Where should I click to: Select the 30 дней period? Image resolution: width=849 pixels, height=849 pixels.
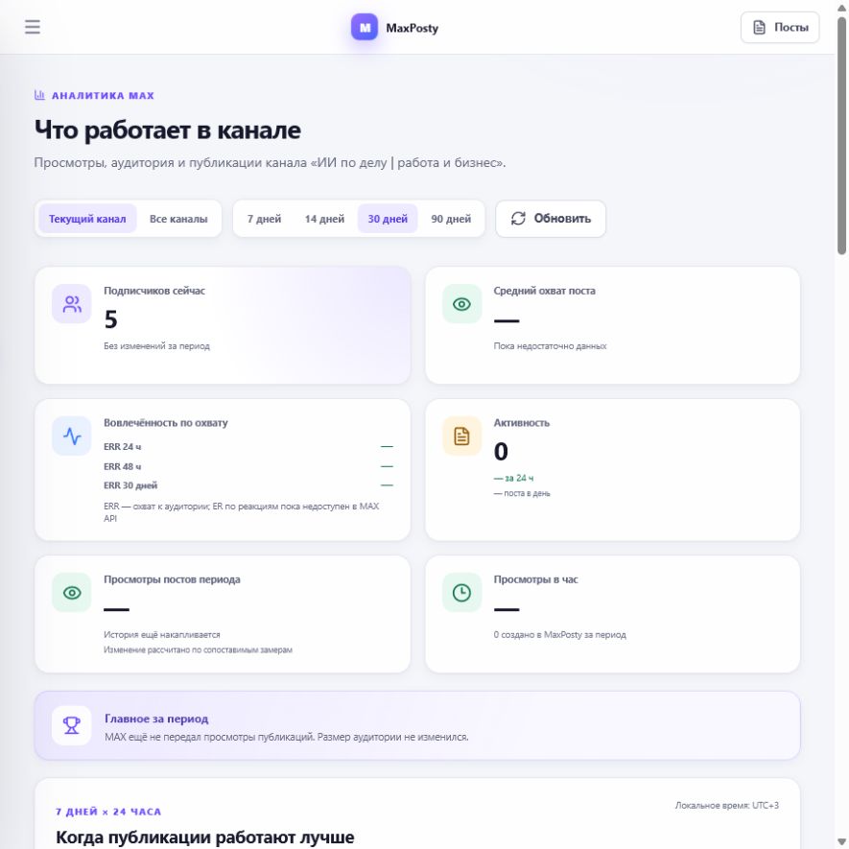point(388,219)
